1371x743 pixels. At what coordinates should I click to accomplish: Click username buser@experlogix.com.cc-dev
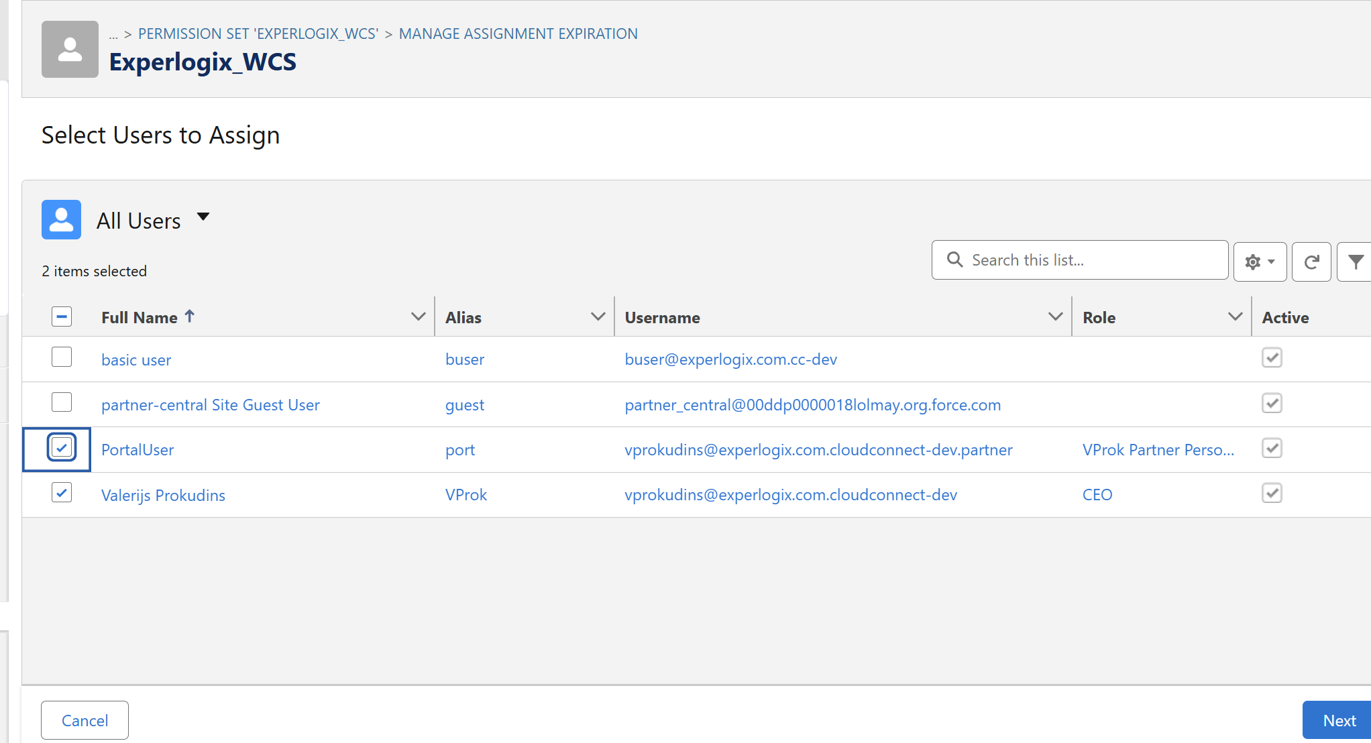[x=731, y=359]
